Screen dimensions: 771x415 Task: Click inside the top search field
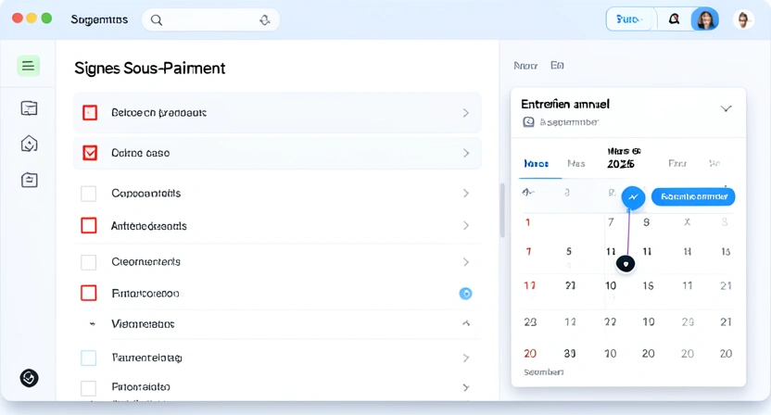[x=209, y=19]
